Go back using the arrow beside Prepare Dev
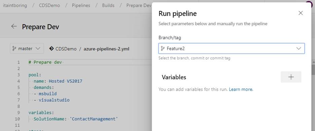 (x=14, y=26)
